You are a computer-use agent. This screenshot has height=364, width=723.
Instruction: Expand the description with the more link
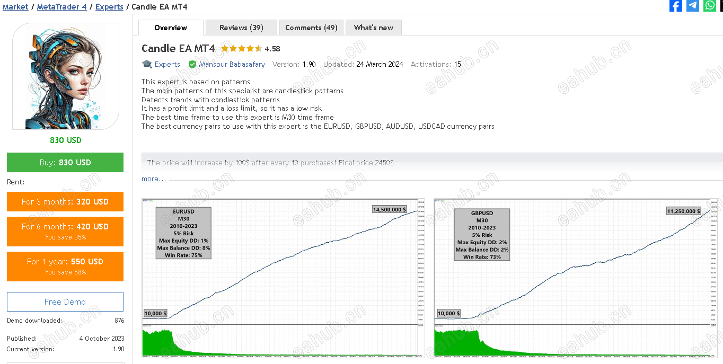click(154, 179)
